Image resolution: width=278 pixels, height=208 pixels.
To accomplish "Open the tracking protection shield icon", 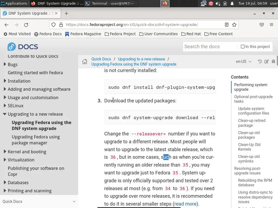I will coord(53,25).
